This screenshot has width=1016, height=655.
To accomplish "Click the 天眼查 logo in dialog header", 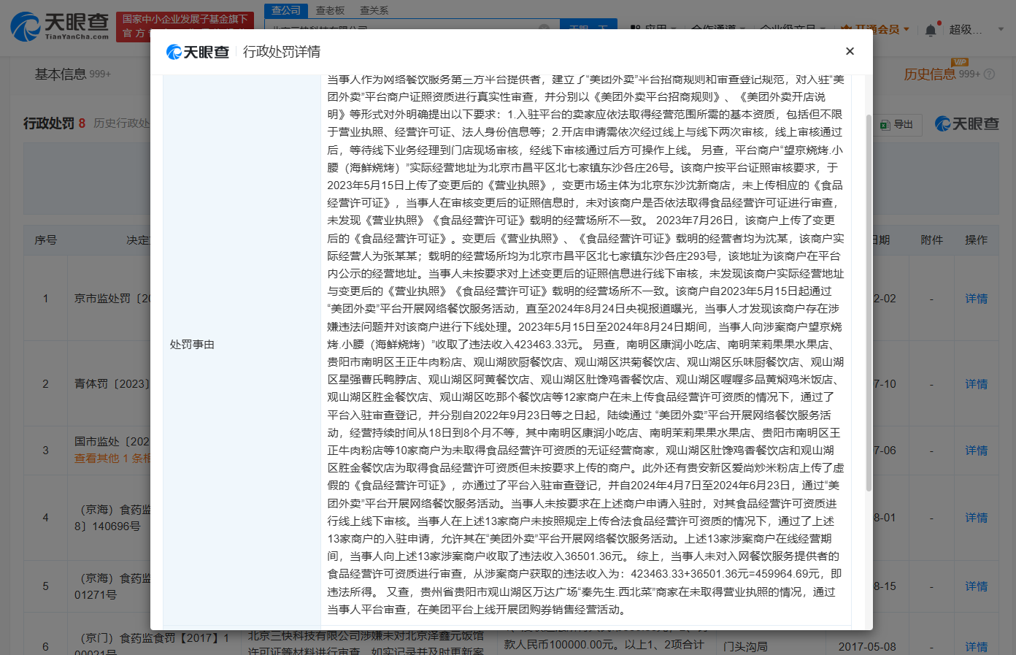I will (198, 52).
